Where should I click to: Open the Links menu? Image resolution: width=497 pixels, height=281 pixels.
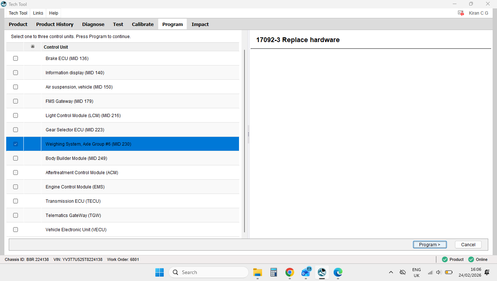[x=38, y=13]
